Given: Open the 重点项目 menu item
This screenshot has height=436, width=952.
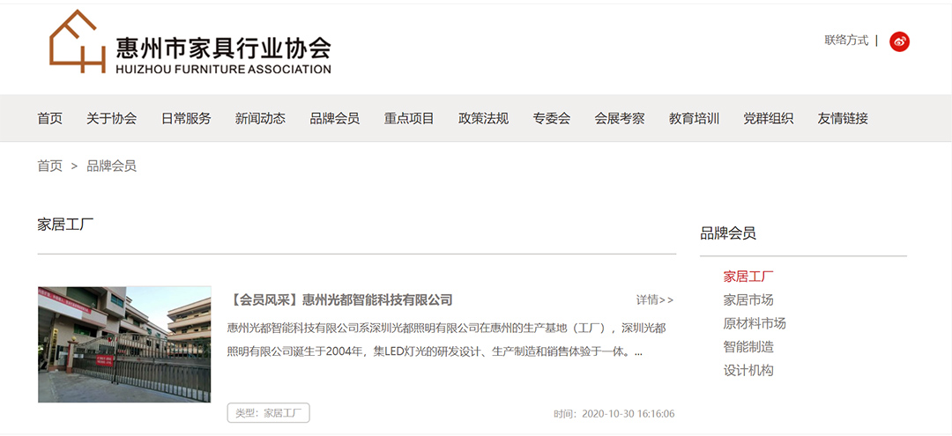Looking at the screenshot, I should (409, 119).
